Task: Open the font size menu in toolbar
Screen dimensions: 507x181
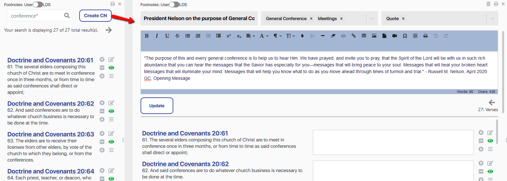Action: (x=290, y=36)
